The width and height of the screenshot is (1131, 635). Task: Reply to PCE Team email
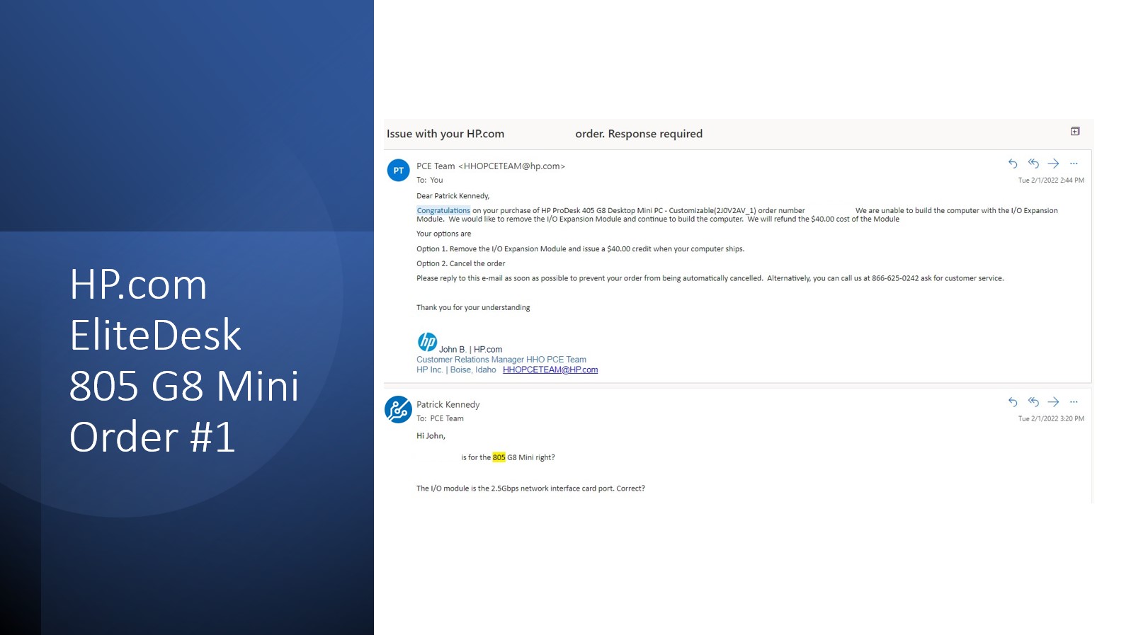pyautogui.click(x=1013, y=164)
